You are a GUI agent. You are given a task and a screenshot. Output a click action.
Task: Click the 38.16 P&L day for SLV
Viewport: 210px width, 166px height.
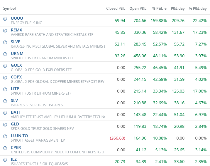(179, 103)
